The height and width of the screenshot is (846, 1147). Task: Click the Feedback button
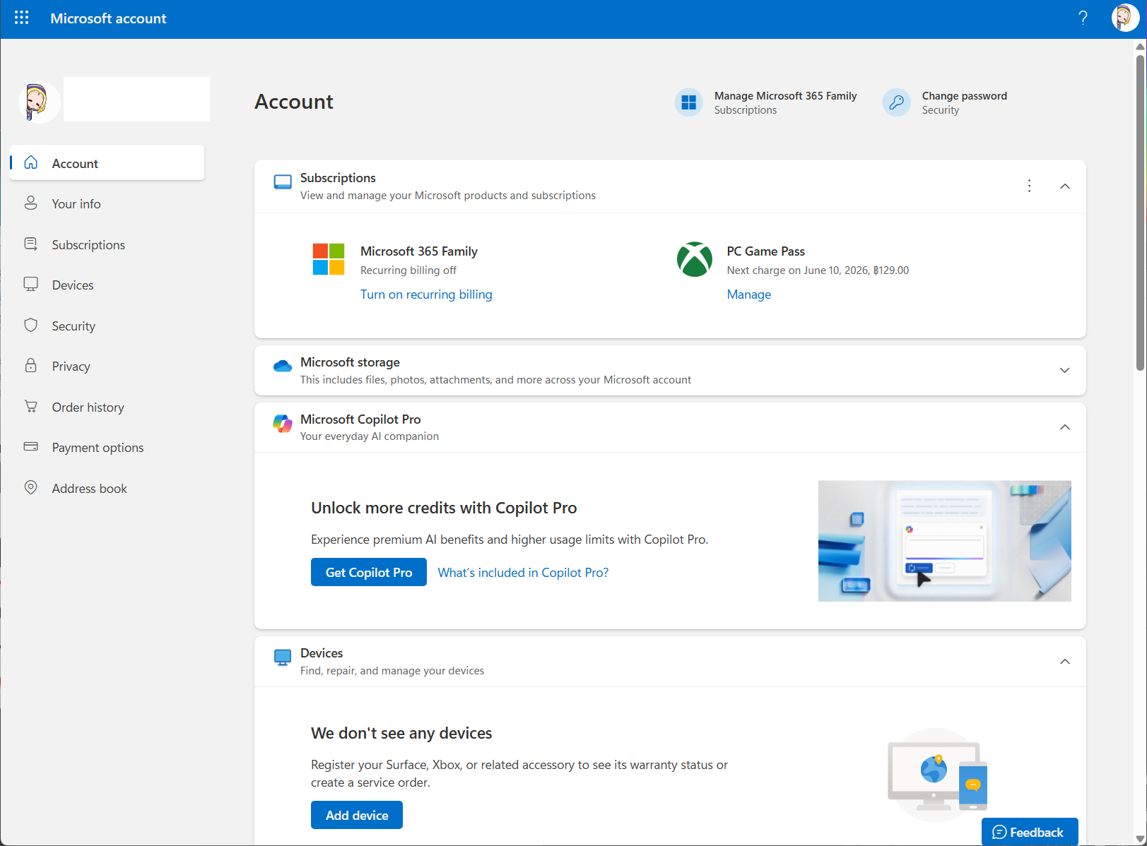[1030, 832]
